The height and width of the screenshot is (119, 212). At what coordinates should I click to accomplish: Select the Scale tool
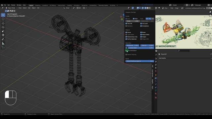(x=3, y=31)
